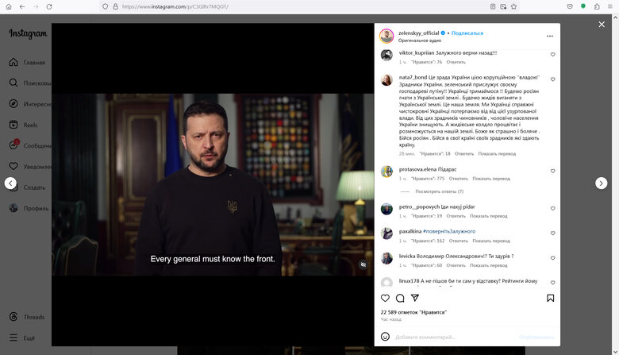Screen dimensions: 619x355
Task: Click the Instagram logo
Action: (28, 33)
